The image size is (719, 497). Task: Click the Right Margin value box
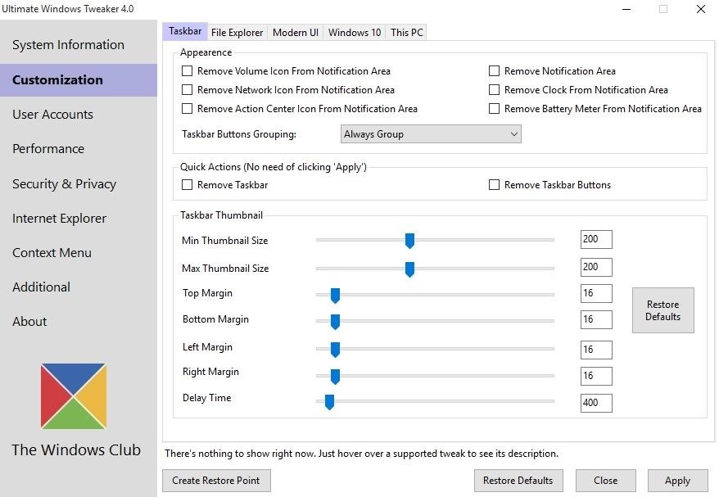pyautogui.click(x=596, y=376)
